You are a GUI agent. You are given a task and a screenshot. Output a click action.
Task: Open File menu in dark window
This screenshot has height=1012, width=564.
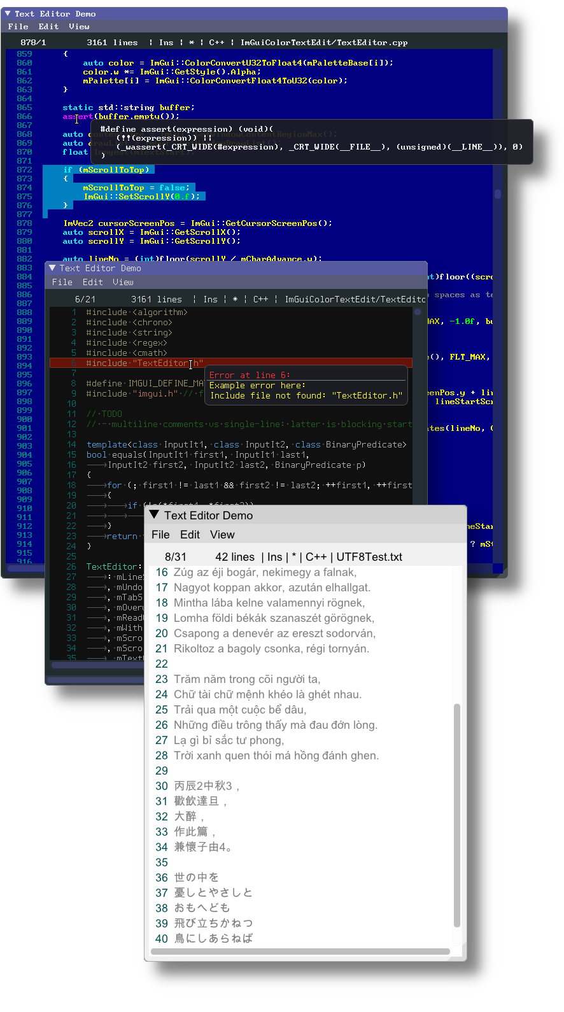pyautogui.click(x=62, y=282)
